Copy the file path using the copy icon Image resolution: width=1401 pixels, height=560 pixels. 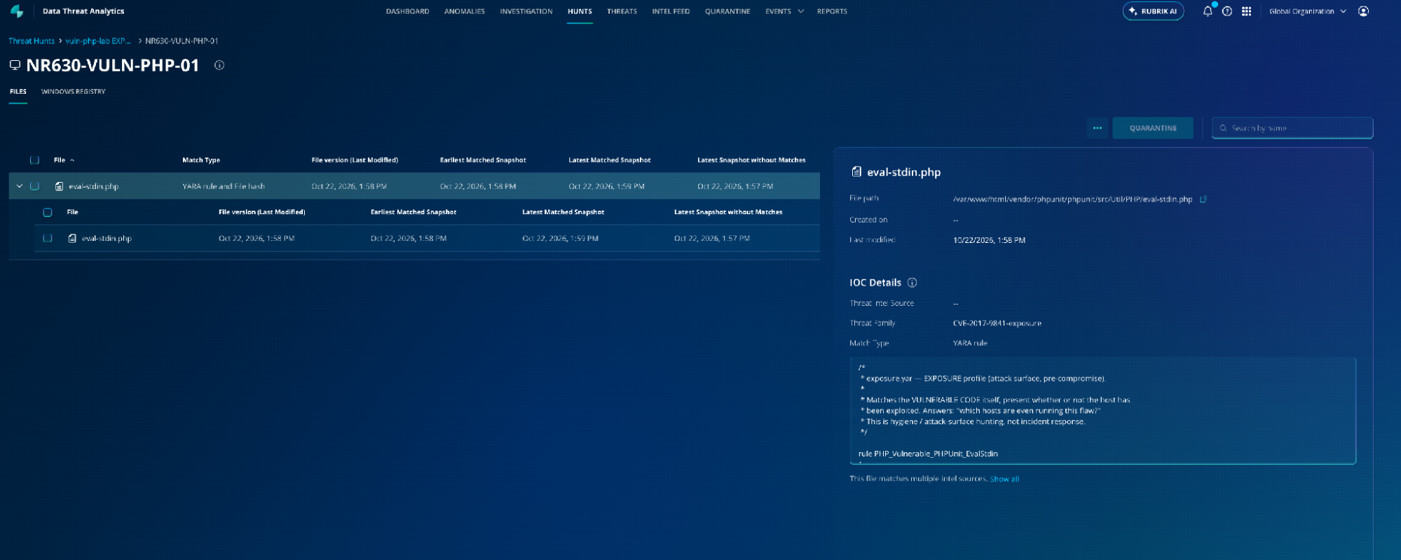click(1203, 199)
